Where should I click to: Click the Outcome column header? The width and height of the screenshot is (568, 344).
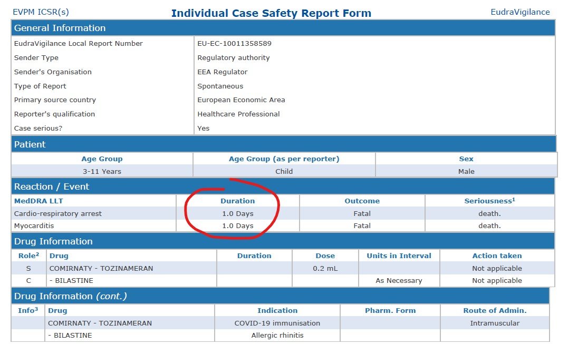(x=362, y=201)
